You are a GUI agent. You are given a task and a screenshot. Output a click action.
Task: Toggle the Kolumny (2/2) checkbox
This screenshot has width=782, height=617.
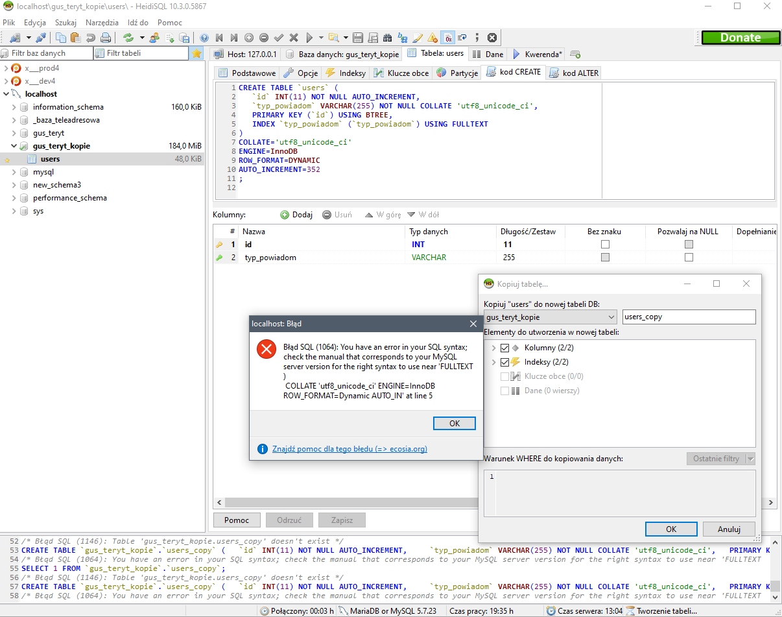(x=505, y=348)
